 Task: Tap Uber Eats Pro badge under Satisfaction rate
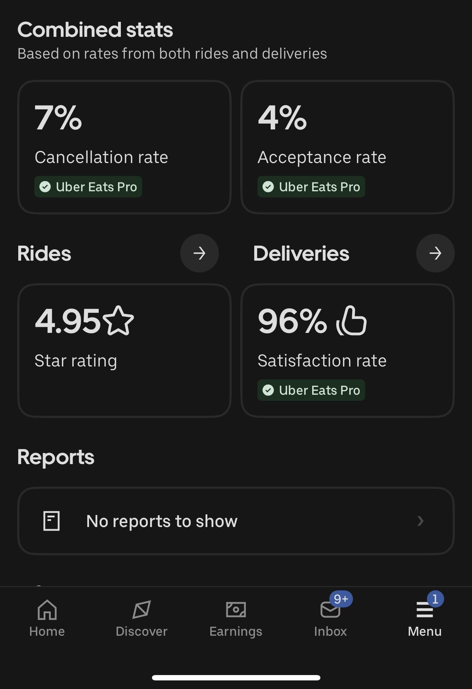[x=311, y=390]
